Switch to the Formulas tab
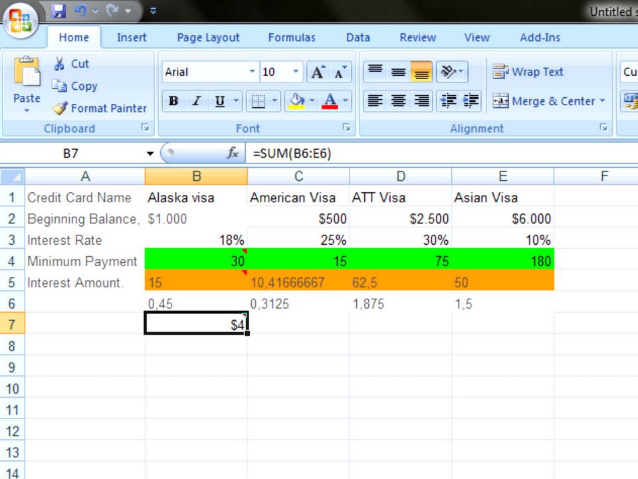Image resolution: width=638 pixels, height=479 pixels. click(x=291, y=38)
